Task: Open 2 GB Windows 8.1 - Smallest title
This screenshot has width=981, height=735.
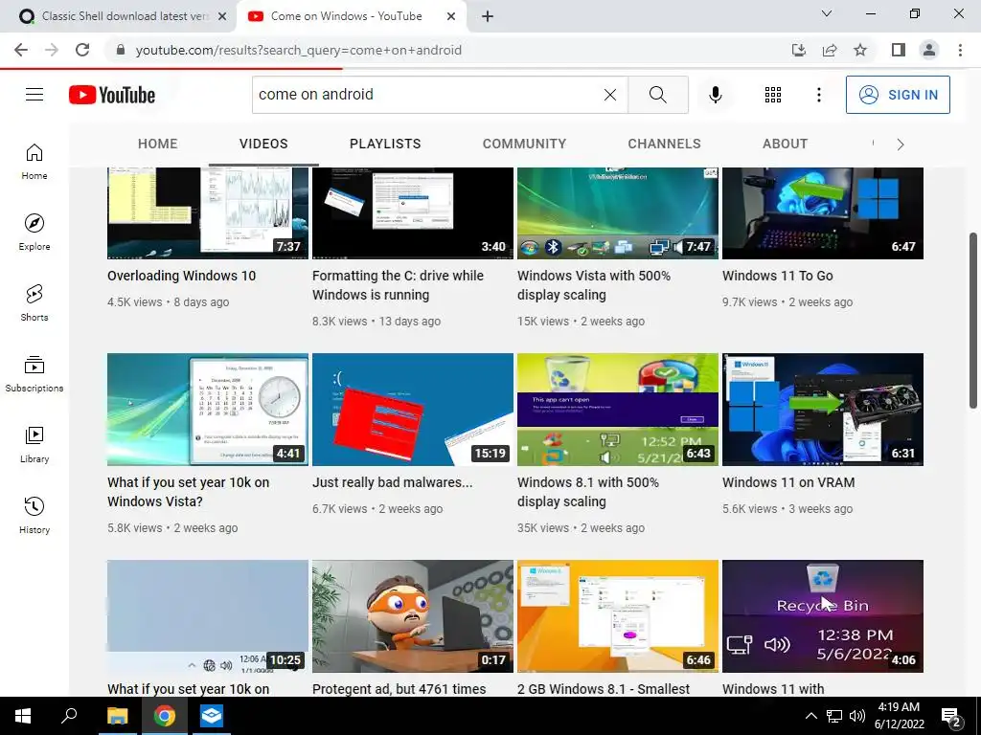Action: click(x=604, y=689)
